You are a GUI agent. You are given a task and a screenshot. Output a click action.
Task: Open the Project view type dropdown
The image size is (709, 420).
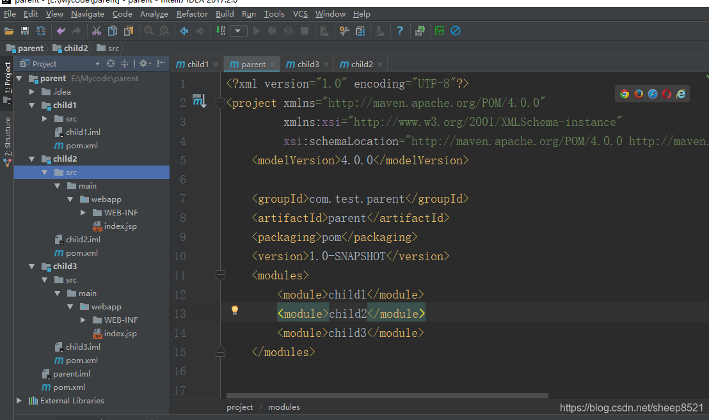97,64
